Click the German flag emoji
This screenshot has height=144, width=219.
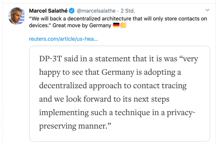click(x=116, y=25)
